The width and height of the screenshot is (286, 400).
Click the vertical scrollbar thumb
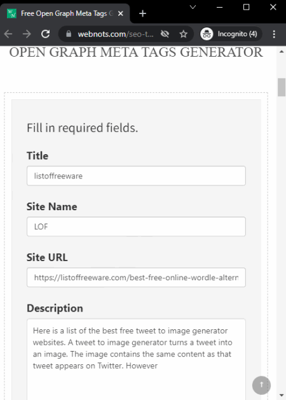[x=282, y=87]
